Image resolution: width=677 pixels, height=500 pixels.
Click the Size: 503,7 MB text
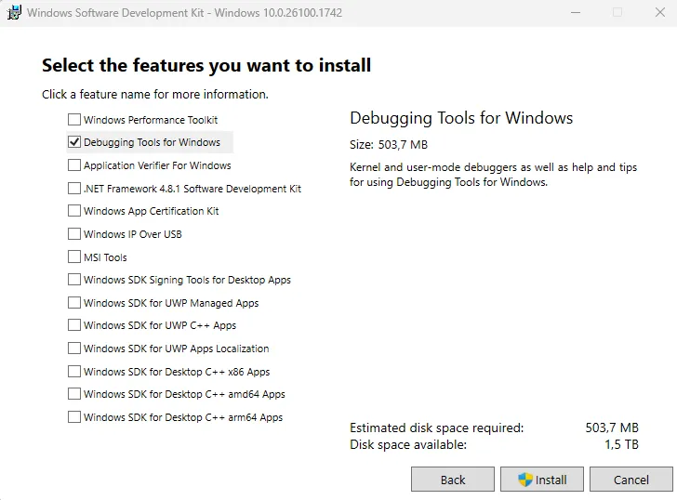(x=389, y=145)
